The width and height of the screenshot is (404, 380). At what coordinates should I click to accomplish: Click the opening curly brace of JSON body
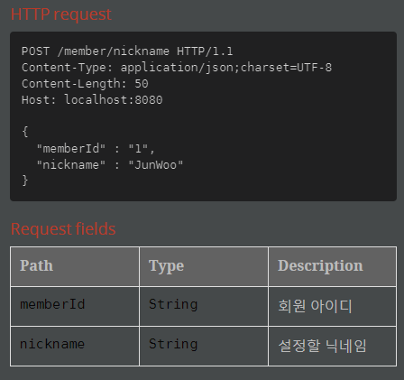tap(25, 132)
